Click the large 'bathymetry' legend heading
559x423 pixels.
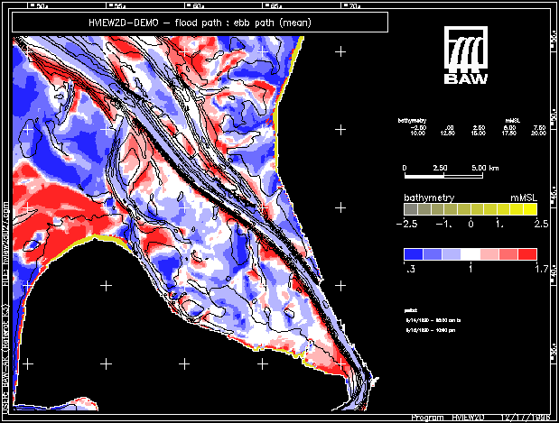tap(429, 198)
